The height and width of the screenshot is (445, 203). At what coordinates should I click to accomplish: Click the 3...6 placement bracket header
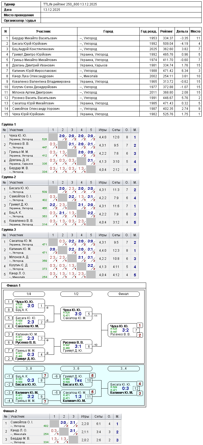coord(76,369)
